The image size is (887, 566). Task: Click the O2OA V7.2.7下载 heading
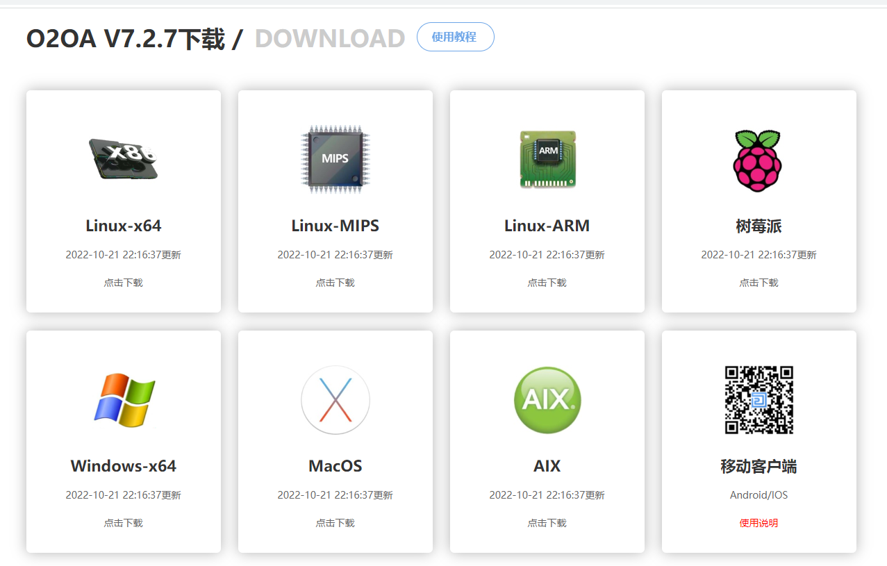[x=126, y=39]
